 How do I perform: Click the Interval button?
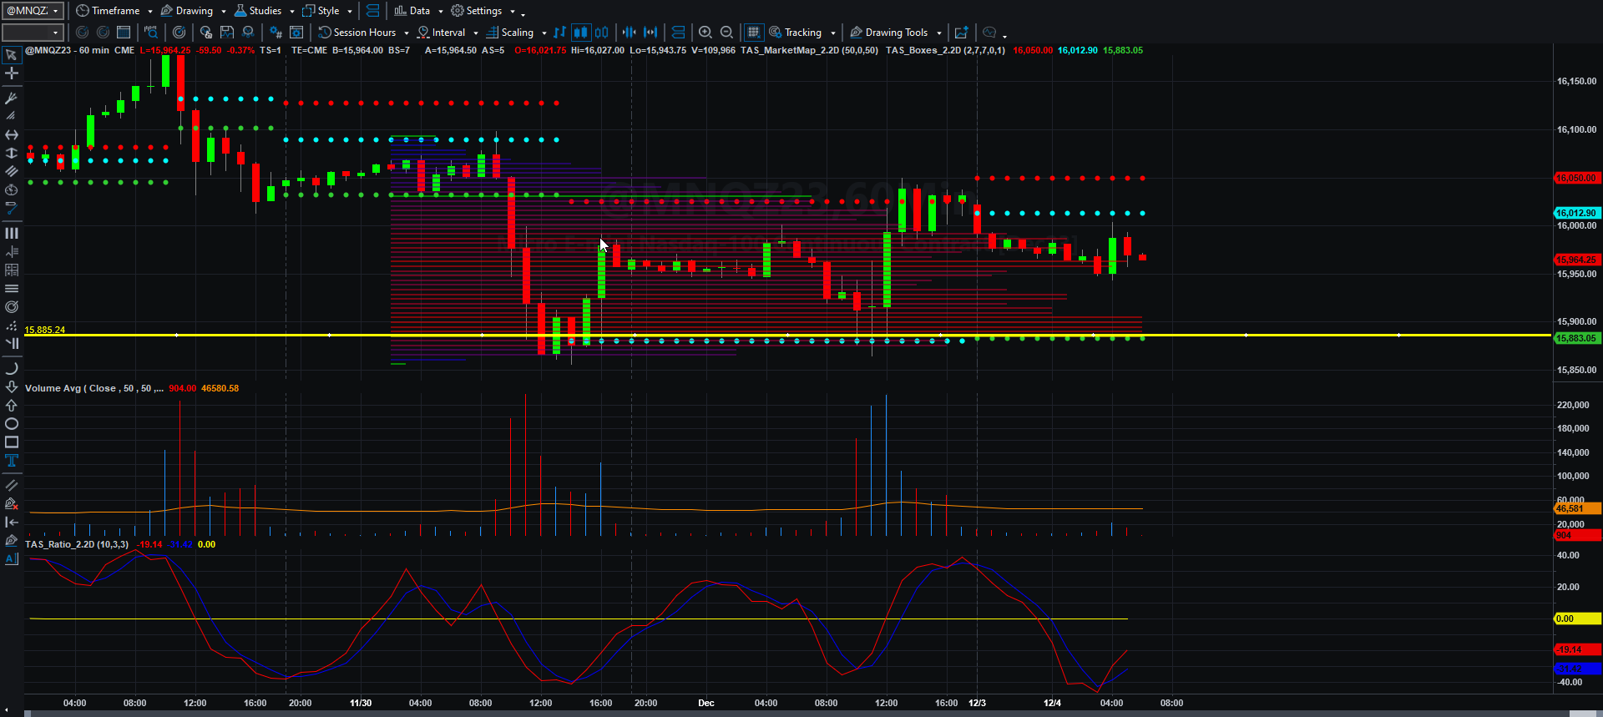448,33
